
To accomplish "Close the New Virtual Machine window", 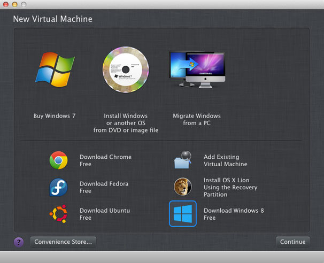I will [6, 4].
